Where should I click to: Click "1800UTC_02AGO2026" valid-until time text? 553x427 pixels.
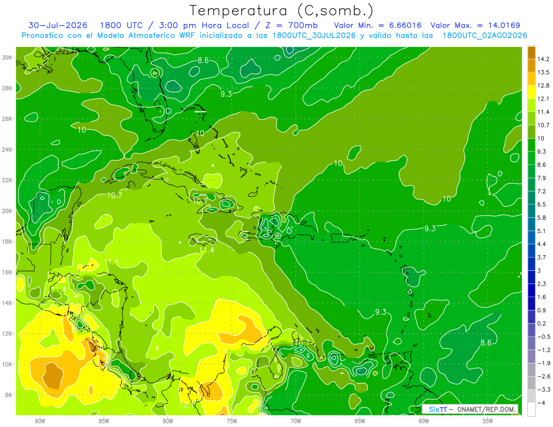(485, 35)
